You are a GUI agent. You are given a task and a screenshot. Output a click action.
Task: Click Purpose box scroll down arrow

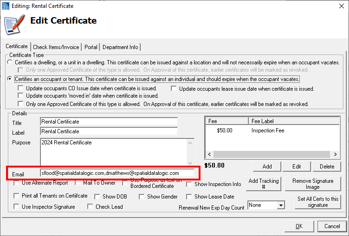190,163
